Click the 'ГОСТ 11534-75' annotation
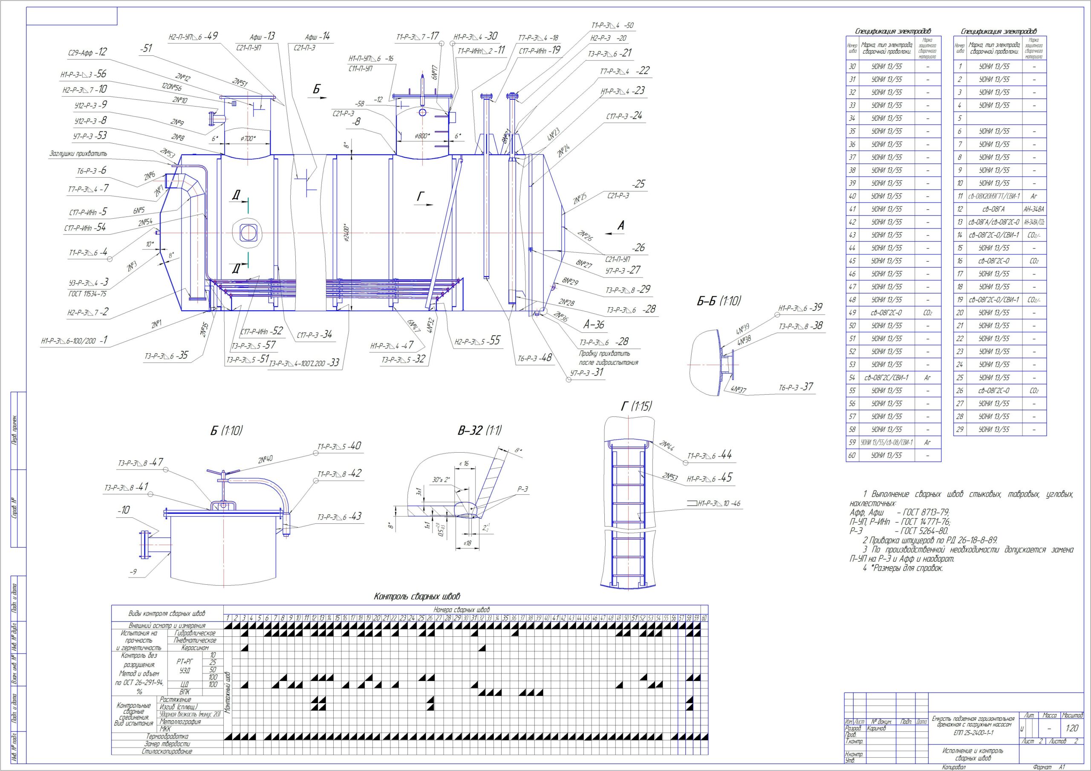The width and height of the screenshot is (1091, 771). [x=87, y=294]
